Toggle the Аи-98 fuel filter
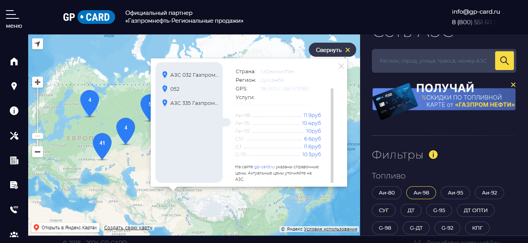 pyautogui.click(x=421, y=193)
